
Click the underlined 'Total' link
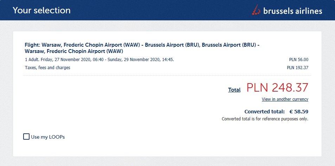(x=234, y=90)
